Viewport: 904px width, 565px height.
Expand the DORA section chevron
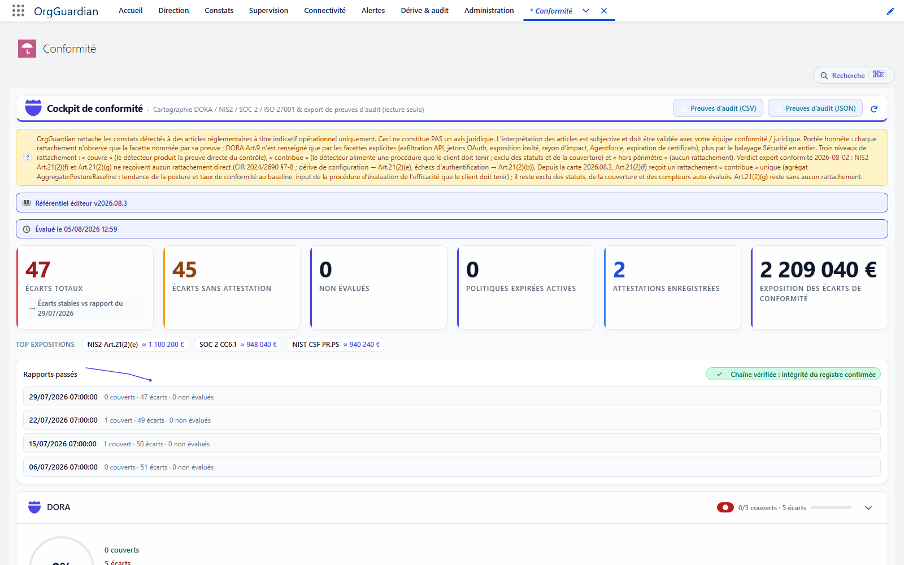click(x=868, y=508)
